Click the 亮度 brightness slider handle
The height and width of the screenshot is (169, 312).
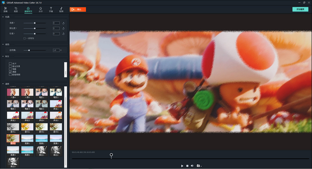pyautogui.click(x=35, y=23)
